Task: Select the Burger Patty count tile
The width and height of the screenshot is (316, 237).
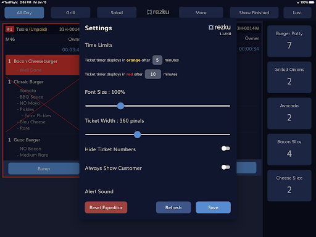Action: [x=289, y=41]
